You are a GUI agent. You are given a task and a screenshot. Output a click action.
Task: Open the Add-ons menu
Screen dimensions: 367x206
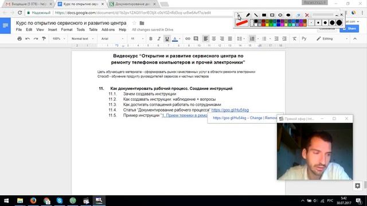click(108, 30)
